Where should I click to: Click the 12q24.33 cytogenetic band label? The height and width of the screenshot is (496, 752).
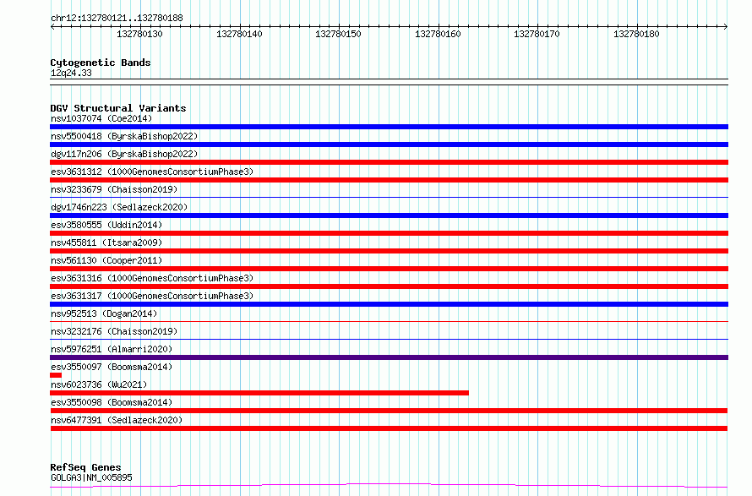(x=71, y=74)
